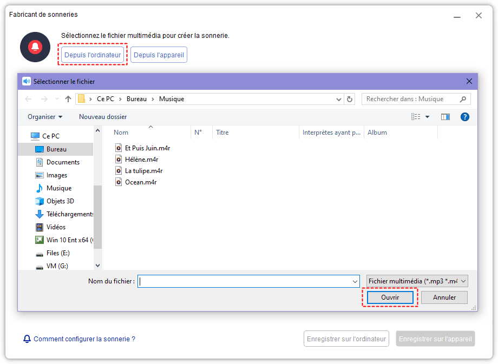Click the Nom du fichier input field

pos(244,281)
